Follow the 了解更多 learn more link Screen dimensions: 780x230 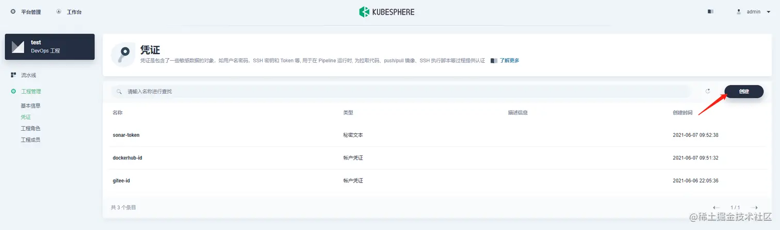coord(509,60)
